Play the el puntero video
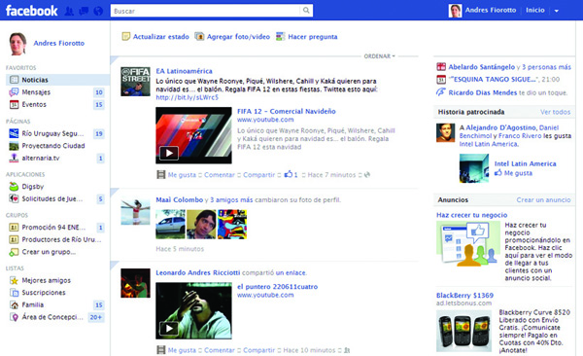 pyautogui.click(x=169, y=328)
